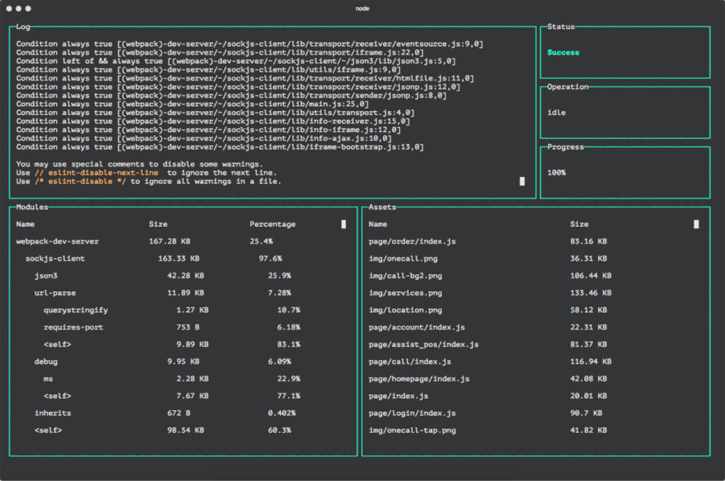Viewport: 725px width, 481px height.
Task: Click the Modules panel title
Action: [32, 207]
